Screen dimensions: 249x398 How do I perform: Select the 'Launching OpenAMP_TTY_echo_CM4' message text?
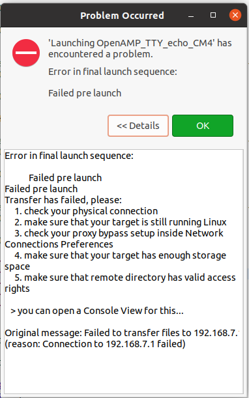pyautogui.click(x=140, y=48)
